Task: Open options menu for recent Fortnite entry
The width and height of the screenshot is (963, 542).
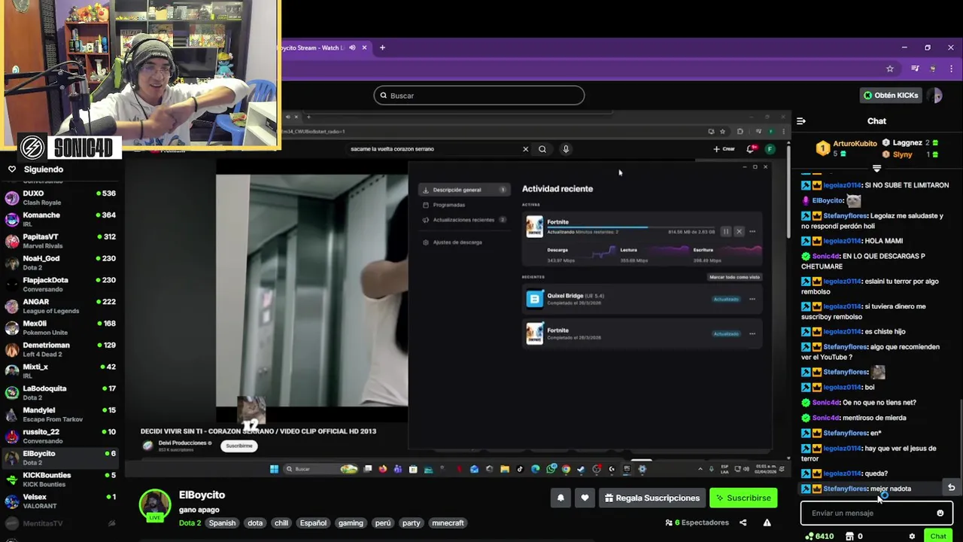Action: pos(752,333)
